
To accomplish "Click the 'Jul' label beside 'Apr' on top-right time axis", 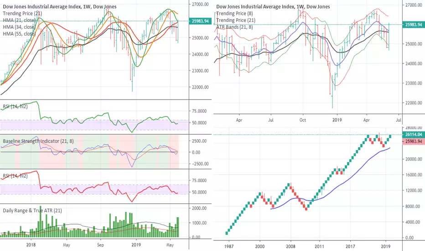I will click(271, 120).
